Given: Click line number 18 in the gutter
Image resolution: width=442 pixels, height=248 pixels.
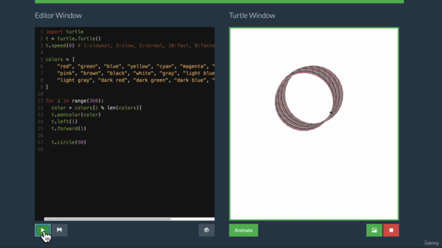Looking at the screenshot, I should [x=40, y=149].
